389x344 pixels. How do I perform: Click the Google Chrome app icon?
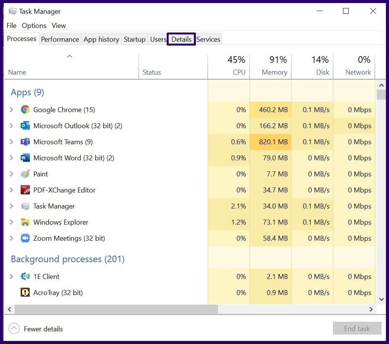coord(25,109)
